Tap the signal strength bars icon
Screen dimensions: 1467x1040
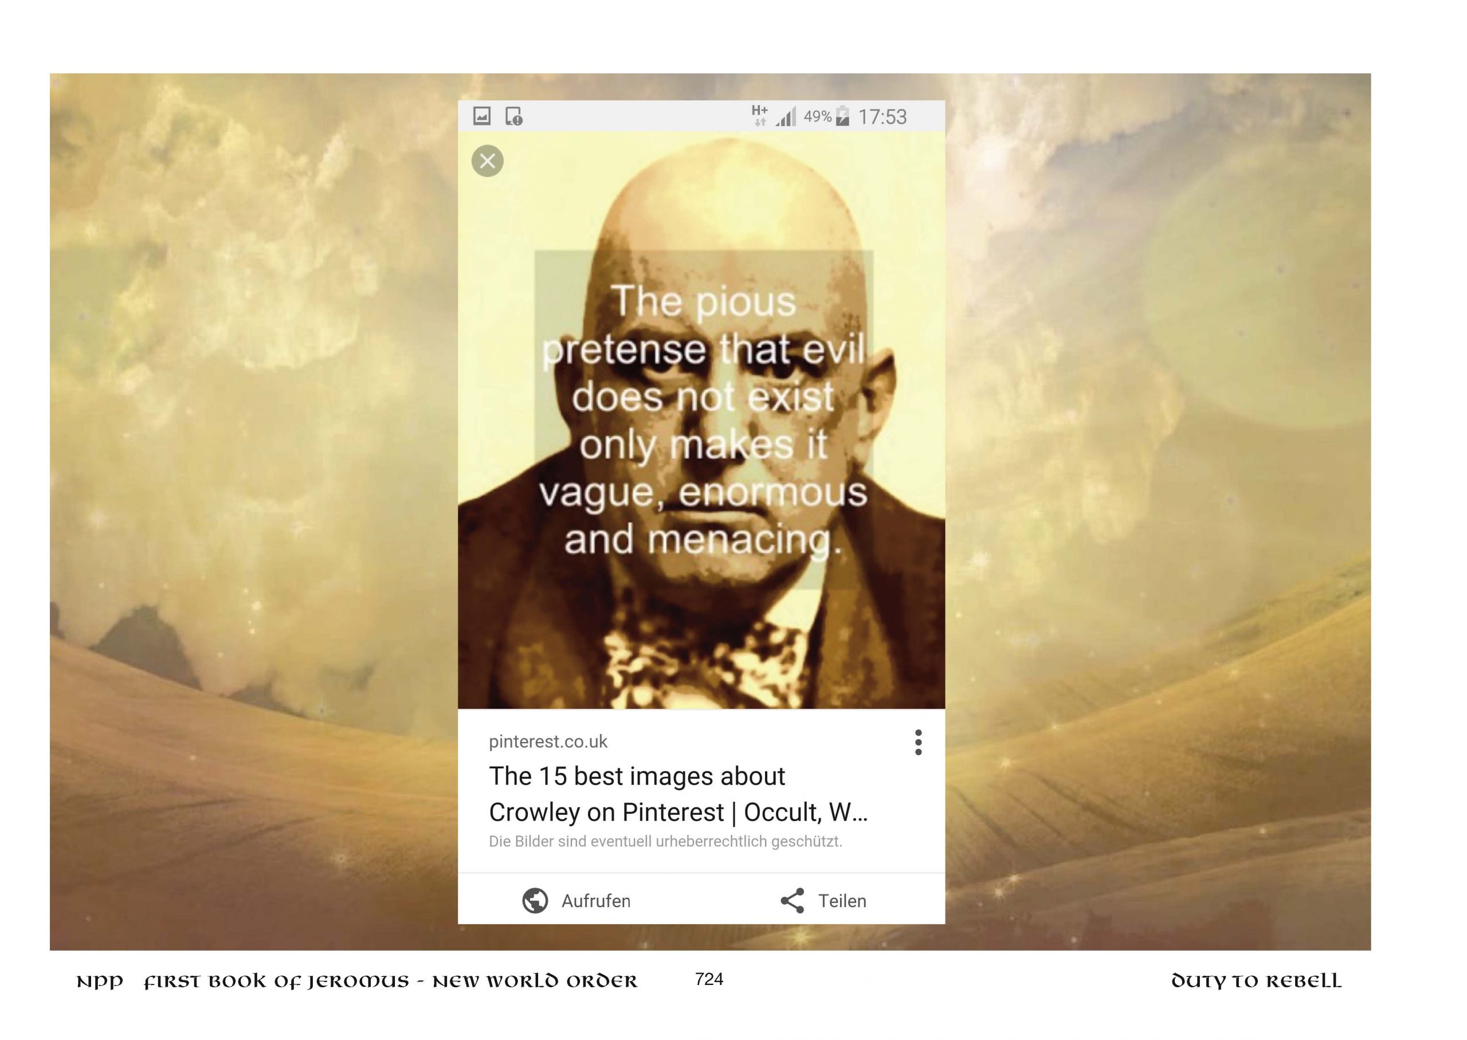click(x=786, y=116)
